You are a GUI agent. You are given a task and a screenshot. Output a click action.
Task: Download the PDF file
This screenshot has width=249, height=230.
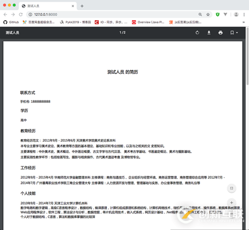pos(209,33)
